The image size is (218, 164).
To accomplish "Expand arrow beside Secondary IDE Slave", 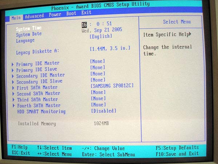I will pos(13,82).
